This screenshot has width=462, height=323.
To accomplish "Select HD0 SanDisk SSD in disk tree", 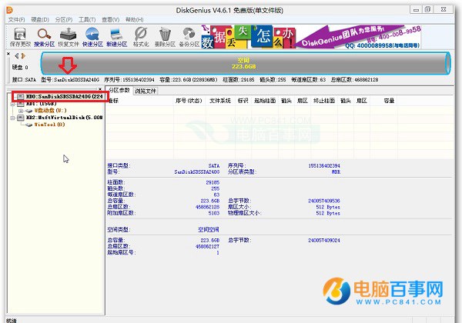I will point(60,96).
